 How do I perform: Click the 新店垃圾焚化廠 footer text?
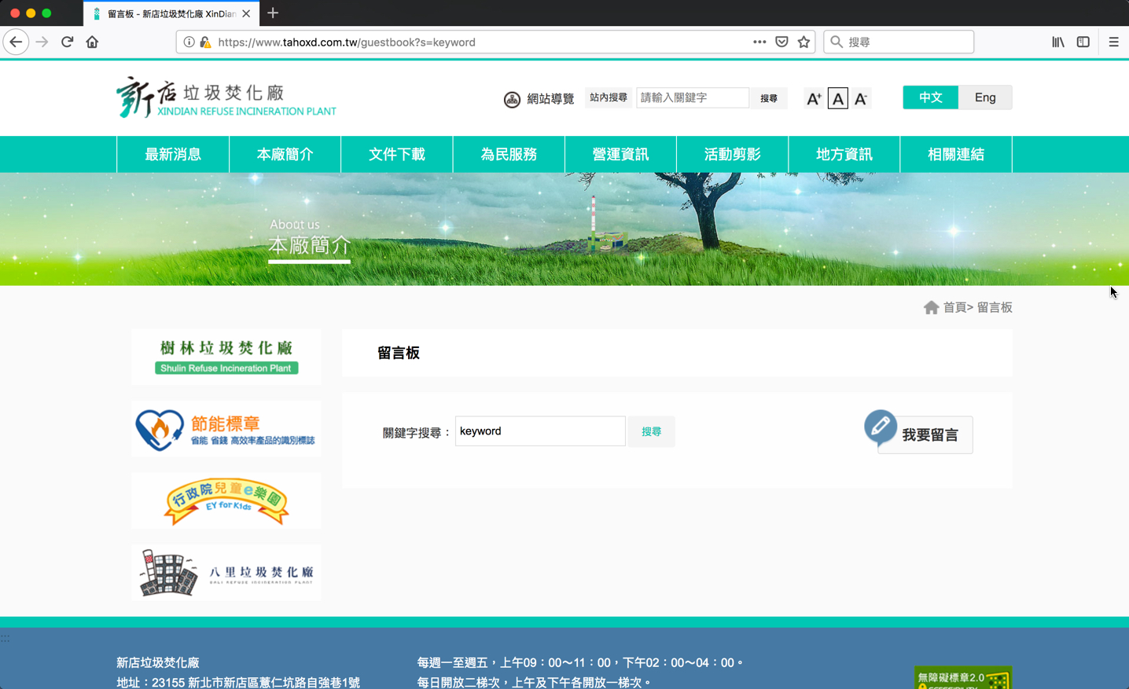coord(158,663)
